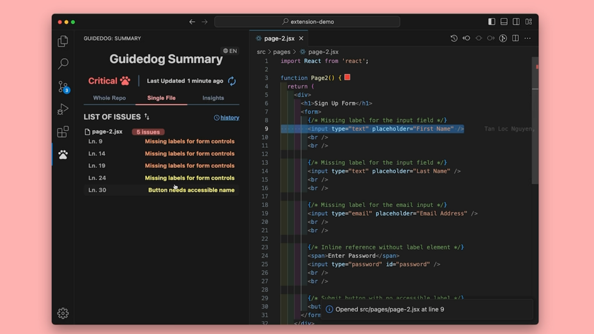Toggle secondary sidebar layout icon
Viewport: 594px width, 334px height.
[x=516, y=22]
